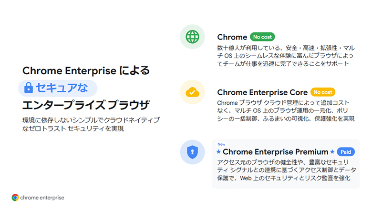
Task: Click the small New label above Premium
Action: 221,144
